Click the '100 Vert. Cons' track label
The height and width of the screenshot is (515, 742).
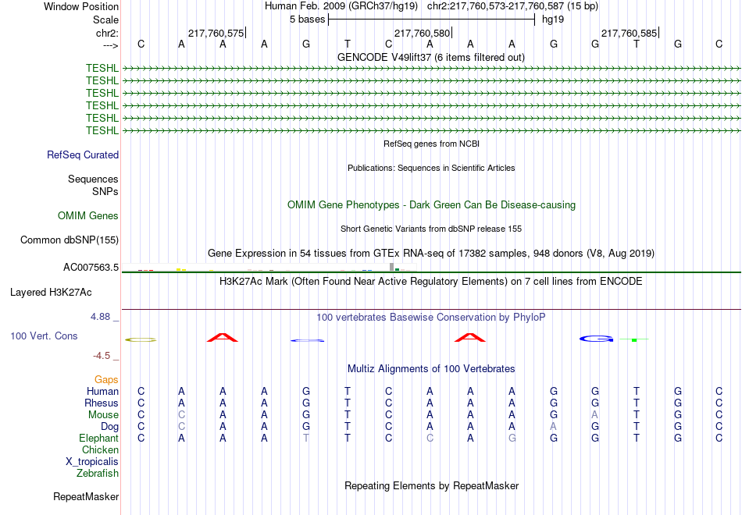[x=44, y=336]
